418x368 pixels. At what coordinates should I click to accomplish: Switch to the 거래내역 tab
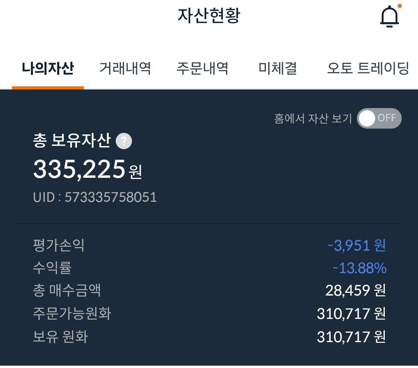(x=125, y=68)
